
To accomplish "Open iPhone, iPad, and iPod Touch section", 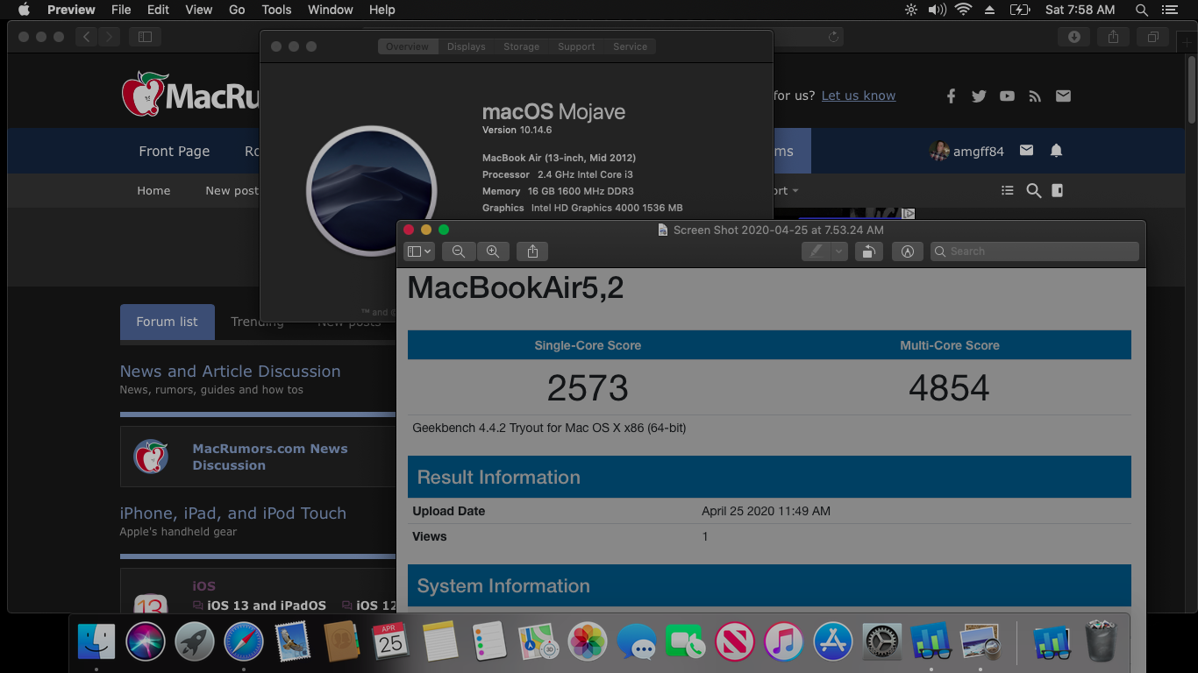I will [232, 514].
